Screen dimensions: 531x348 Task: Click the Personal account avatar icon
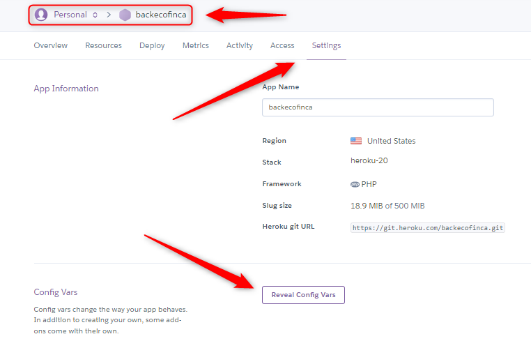(41, 15)
